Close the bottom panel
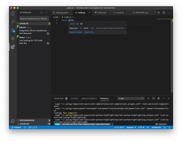This screenshot has height=141, width=182. pyautogui.click(x=169, y=98)
